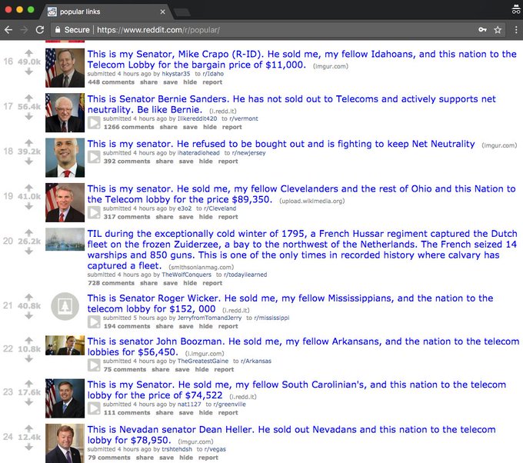Upvote the John Boozman post
Image resolution: width=523 pixels, height=463 pixels.
pyautogui.click(x=29, y=340)
